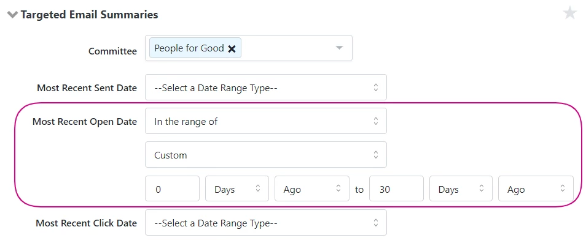Change the first Days unit dropdown

click(236, 189)
